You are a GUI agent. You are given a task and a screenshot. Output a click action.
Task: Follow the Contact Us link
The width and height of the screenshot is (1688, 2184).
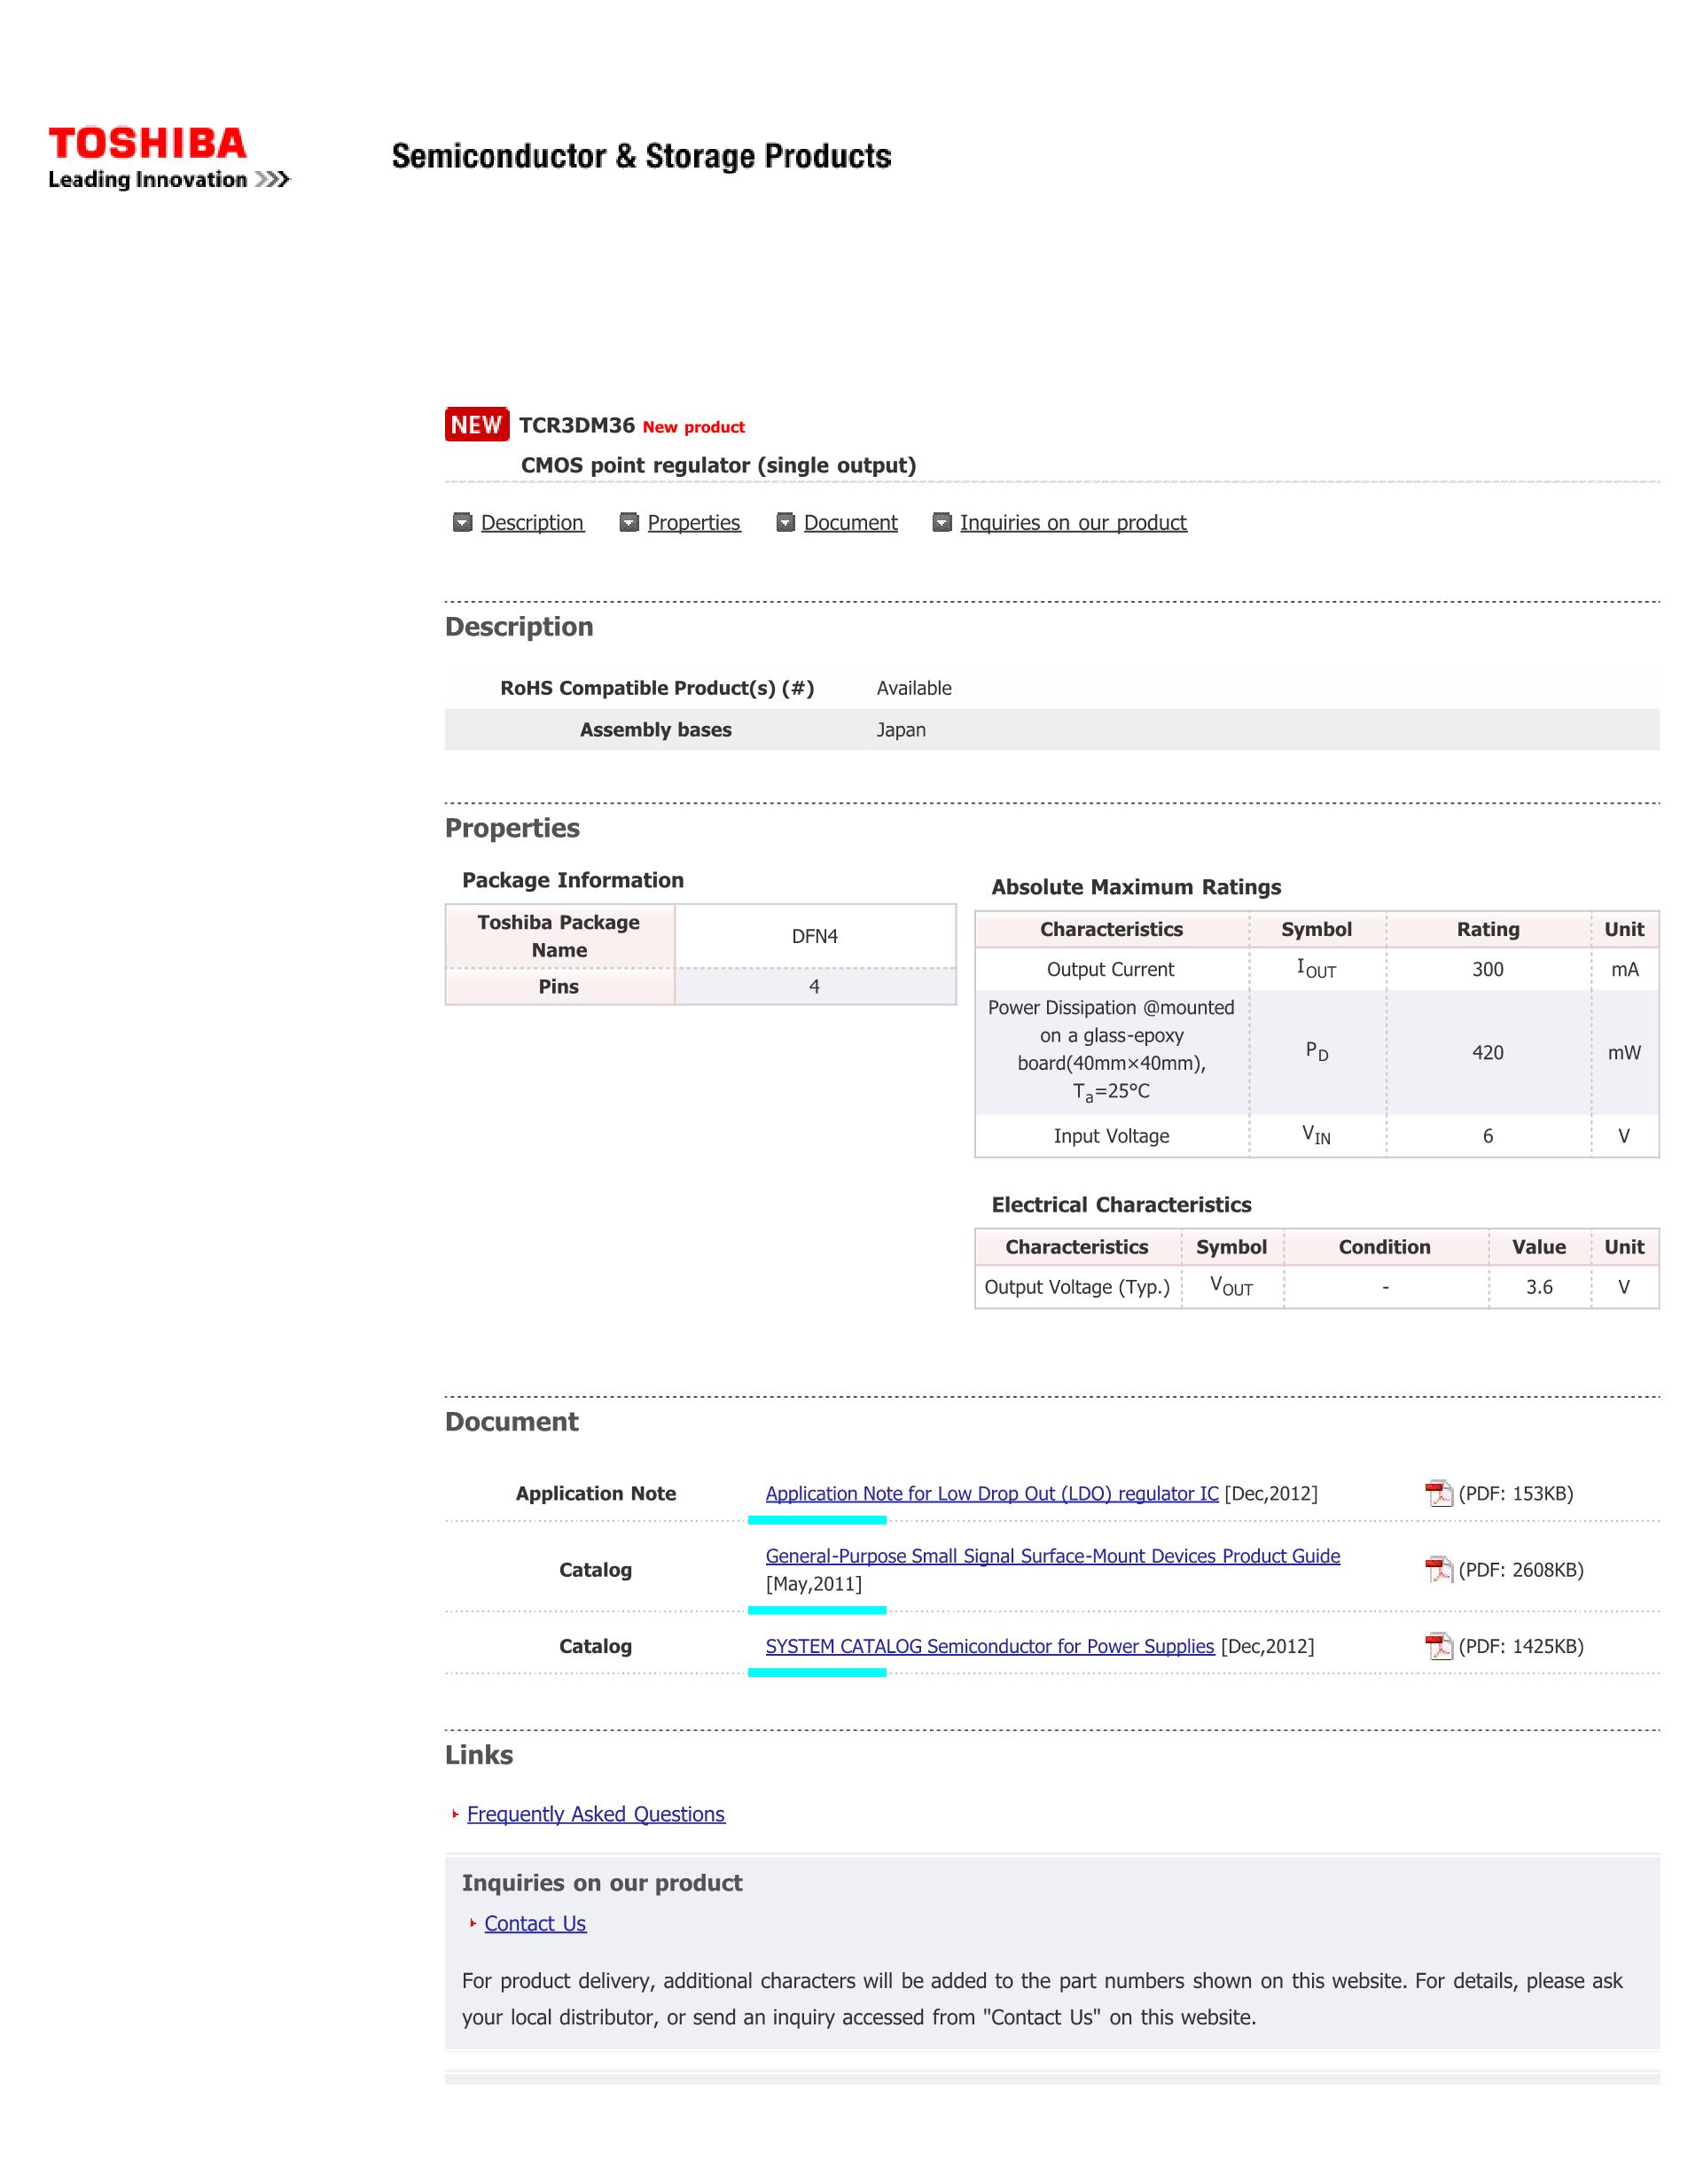535,1923
